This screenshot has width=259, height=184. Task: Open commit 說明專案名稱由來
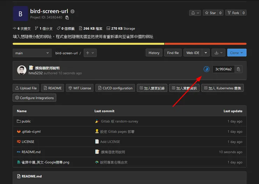tap(114, 162)
